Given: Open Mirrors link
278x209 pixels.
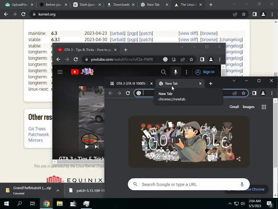Looking at the screenshot, I should tap(36, 140).
